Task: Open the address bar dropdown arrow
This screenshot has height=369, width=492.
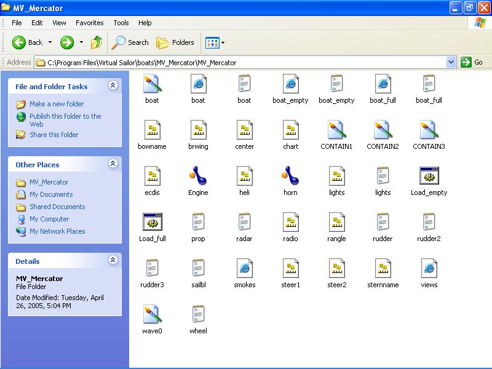Action: click(x=451, y=62)
